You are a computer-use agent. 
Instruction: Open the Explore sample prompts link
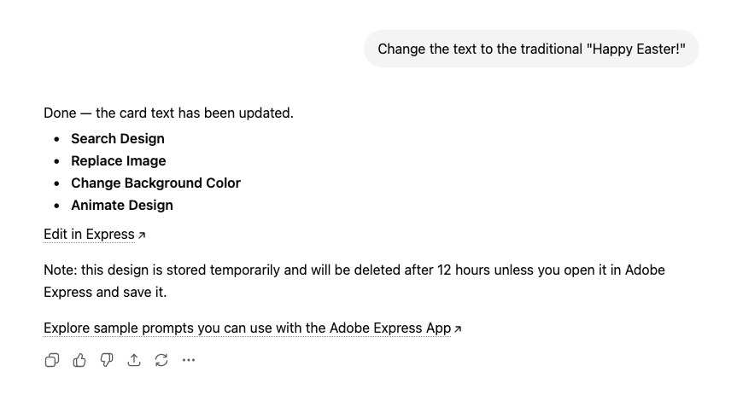point(247,328)
